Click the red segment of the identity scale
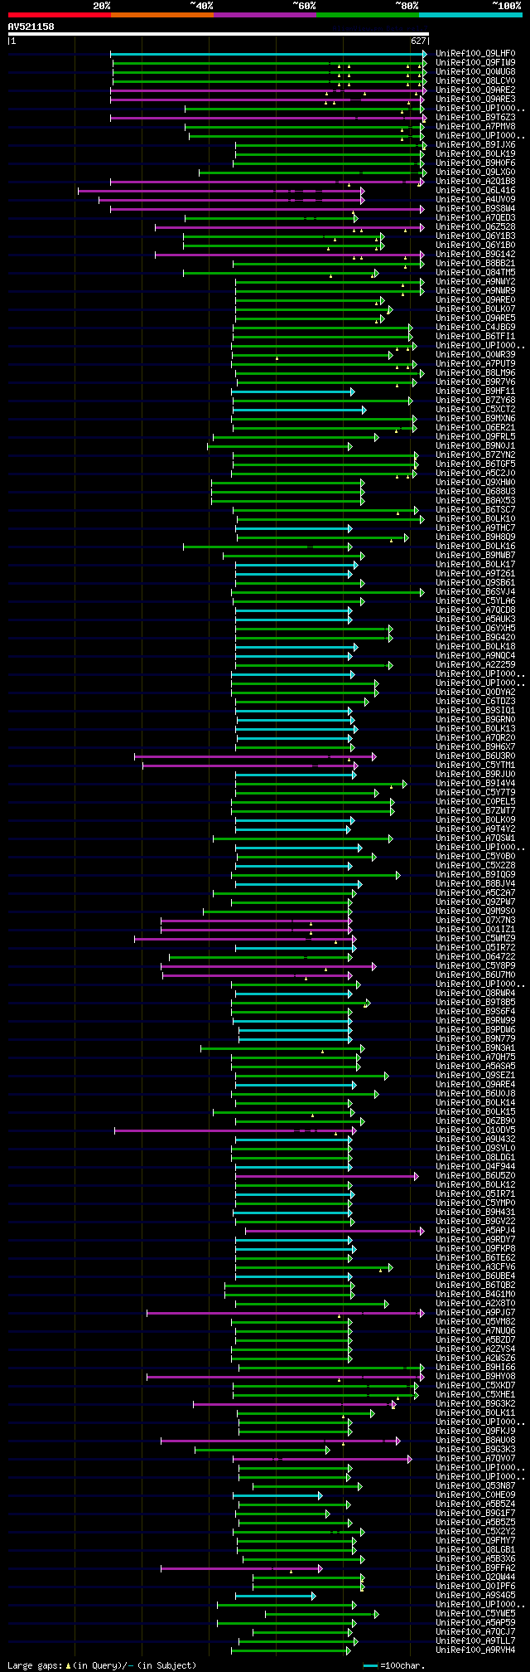The width and height of the screenshot is (530, 1672). click(60, 15)
